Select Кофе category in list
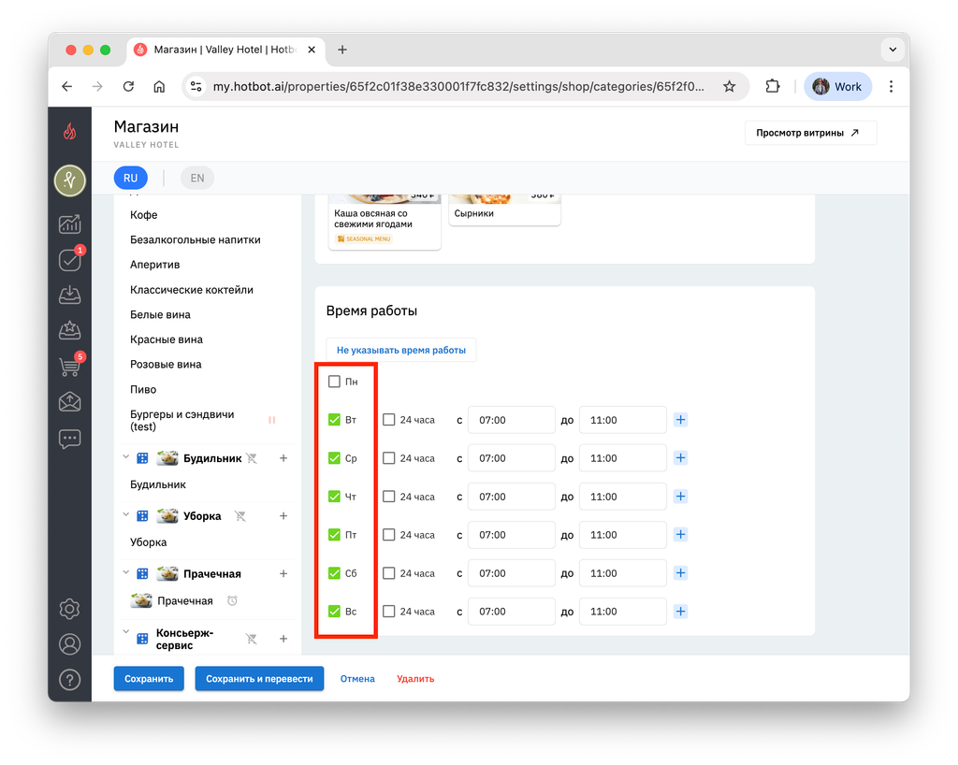The width and height of the screenshot is (958, 765). click(x=143, y=215)
